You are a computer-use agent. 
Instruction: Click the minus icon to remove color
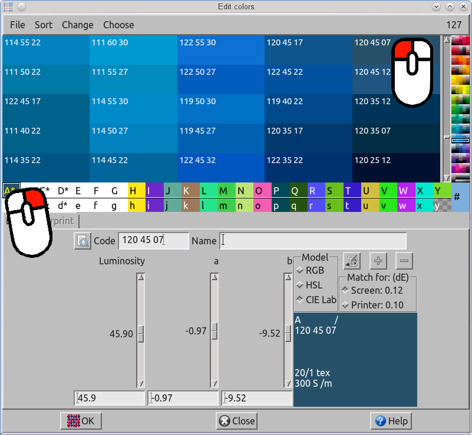coord(404,260)
